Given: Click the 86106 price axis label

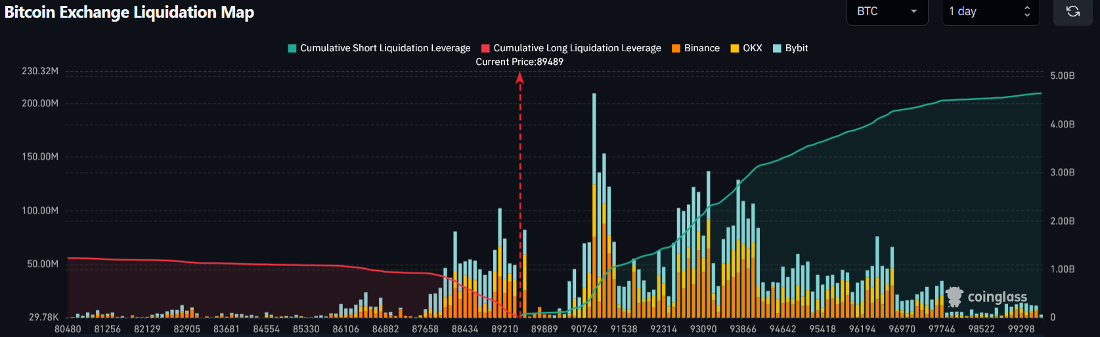Looking at the screenshot, I should tap(346, 328).
